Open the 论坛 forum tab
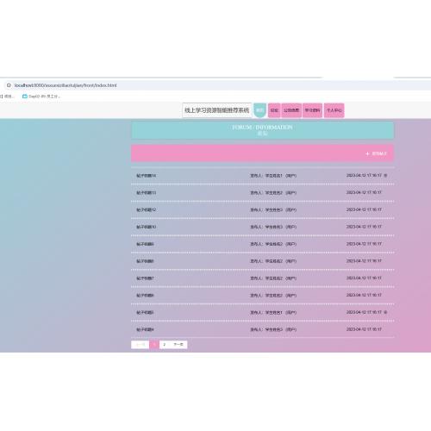The height and width of the screenshot is (431, 431). pos(274,110)
